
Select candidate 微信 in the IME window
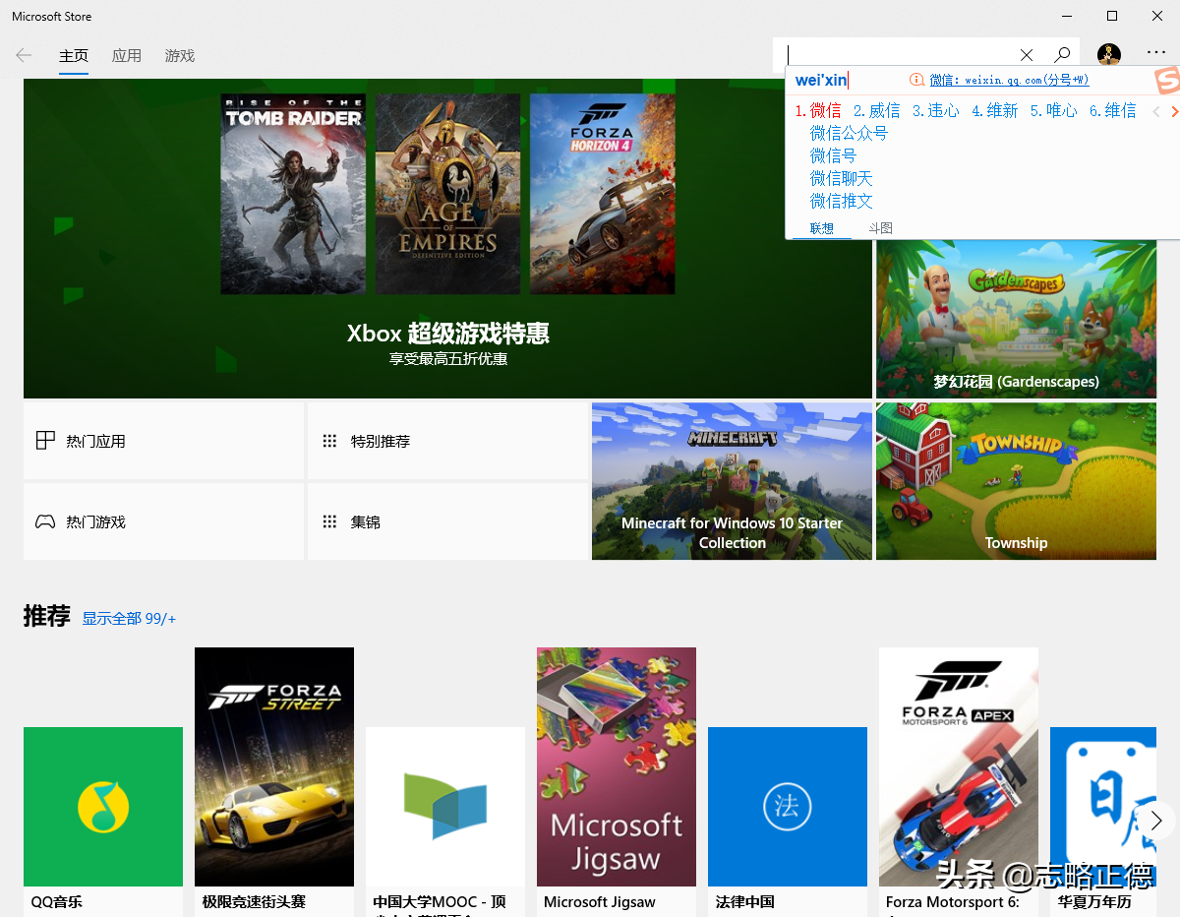click(x=824, y=110)
